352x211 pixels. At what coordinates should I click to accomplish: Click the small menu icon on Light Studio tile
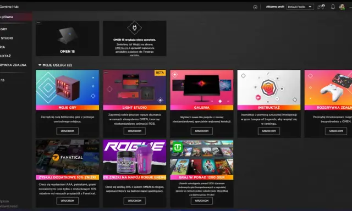coord(106,72)
